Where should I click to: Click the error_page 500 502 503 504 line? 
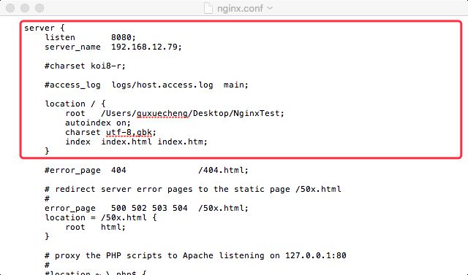pos(146,208)
